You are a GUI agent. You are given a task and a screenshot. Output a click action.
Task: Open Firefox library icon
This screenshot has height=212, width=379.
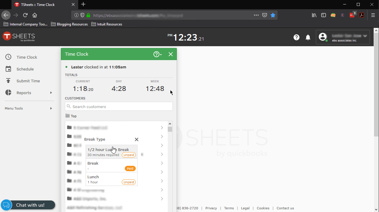314,15
